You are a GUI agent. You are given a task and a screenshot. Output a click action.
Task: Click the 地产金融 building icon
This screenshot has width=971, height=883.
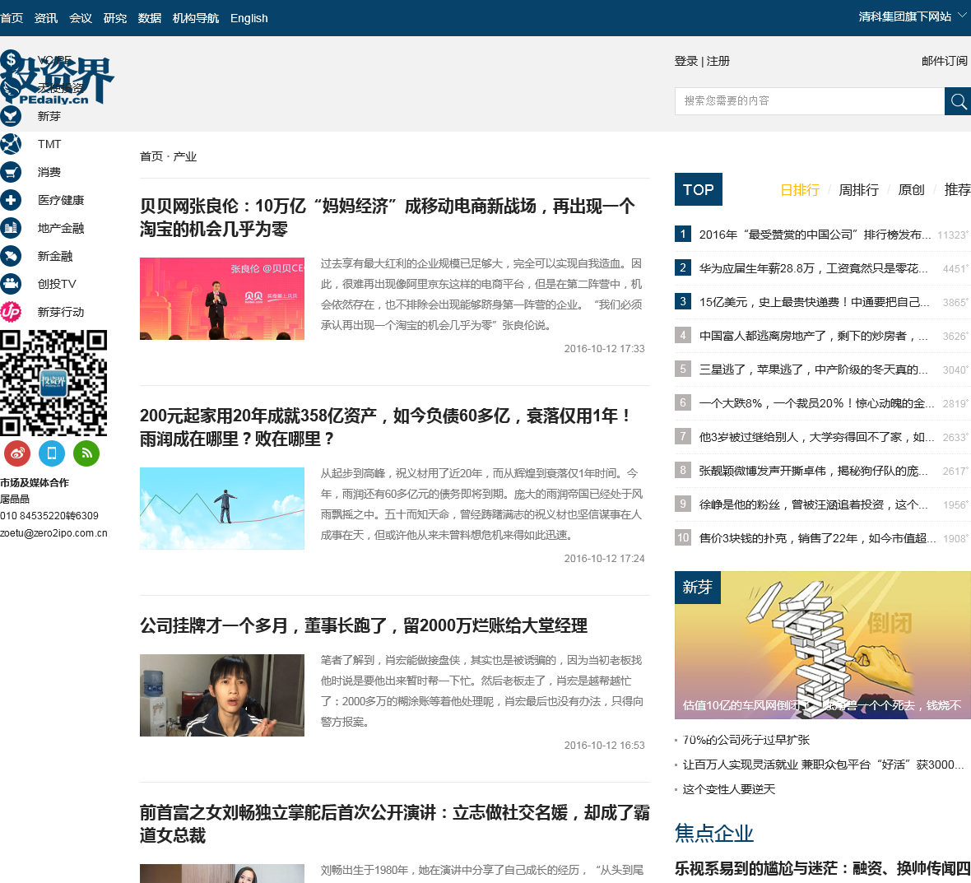click(x=11, y=228)
